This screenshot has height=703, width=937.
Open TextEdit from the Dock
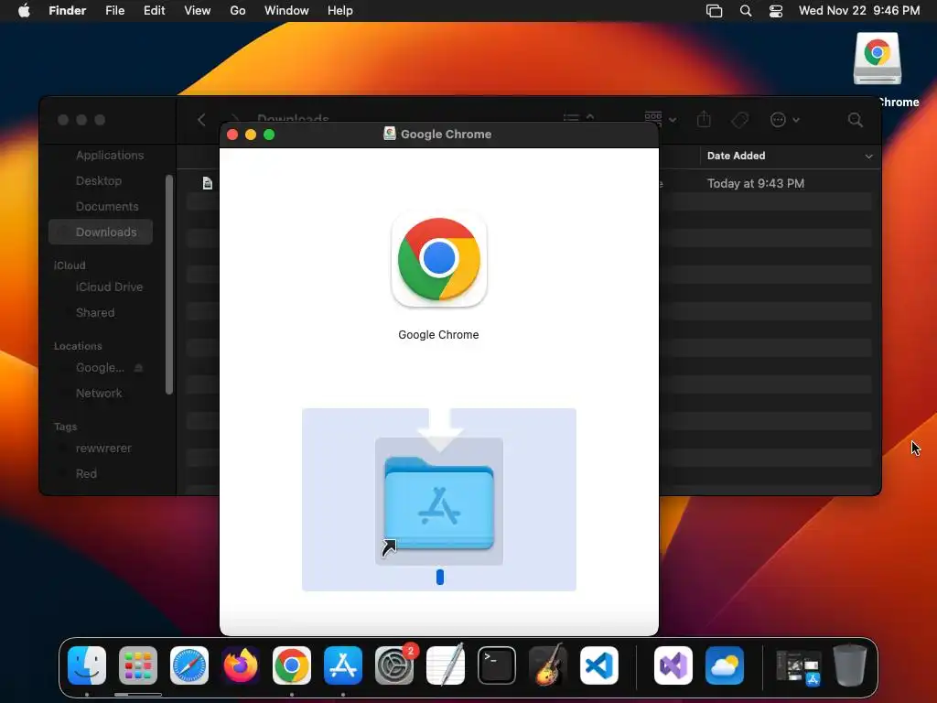pyautogui.click(x=446, y=665)
